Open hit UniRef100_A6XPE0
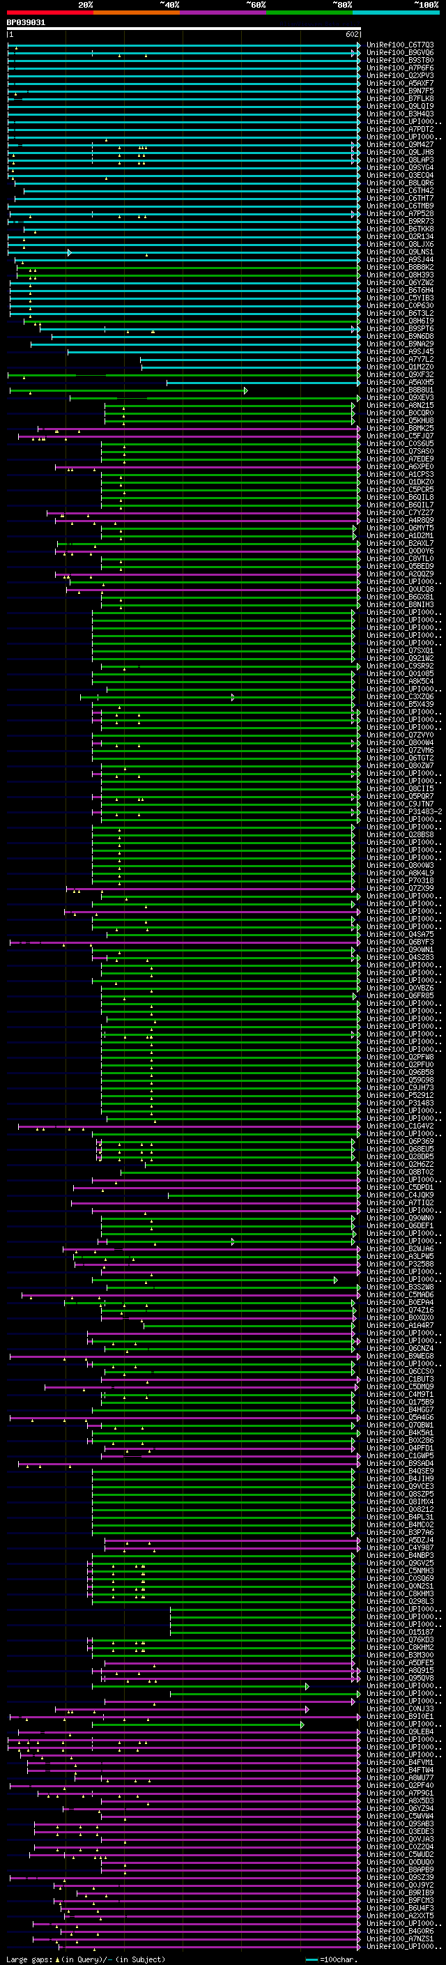Viewport: 446px width, 1965px height. (x=400, y=466)
